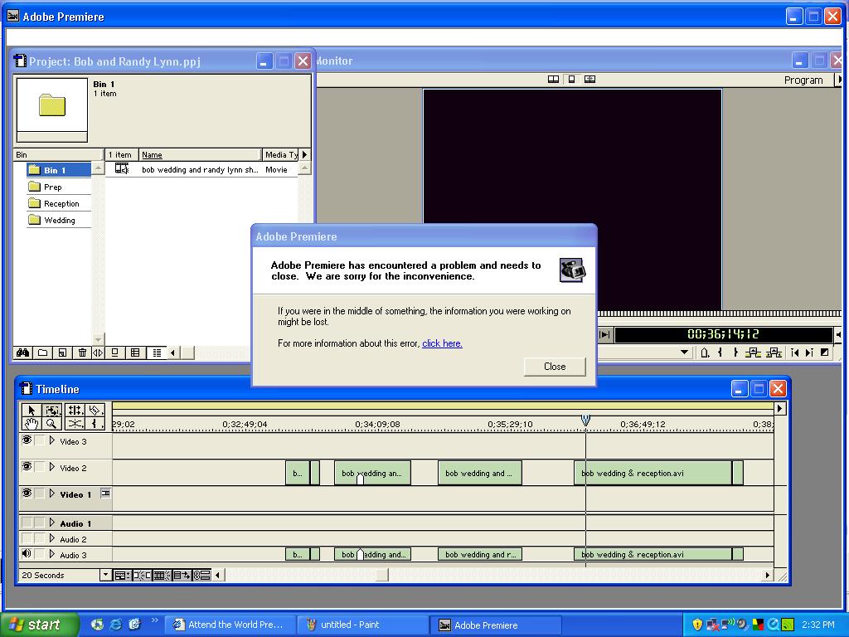Open the target track dropdown arrow in Monitor

click(684, 352)
